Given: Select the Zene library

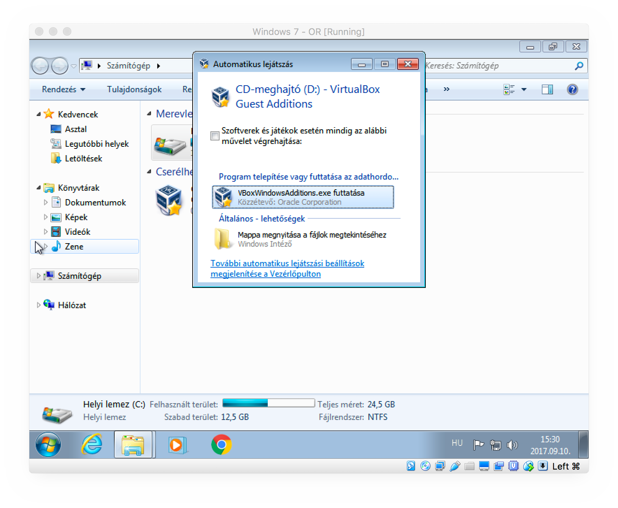Looking at the screenshot, I should (x=74, y=247).
